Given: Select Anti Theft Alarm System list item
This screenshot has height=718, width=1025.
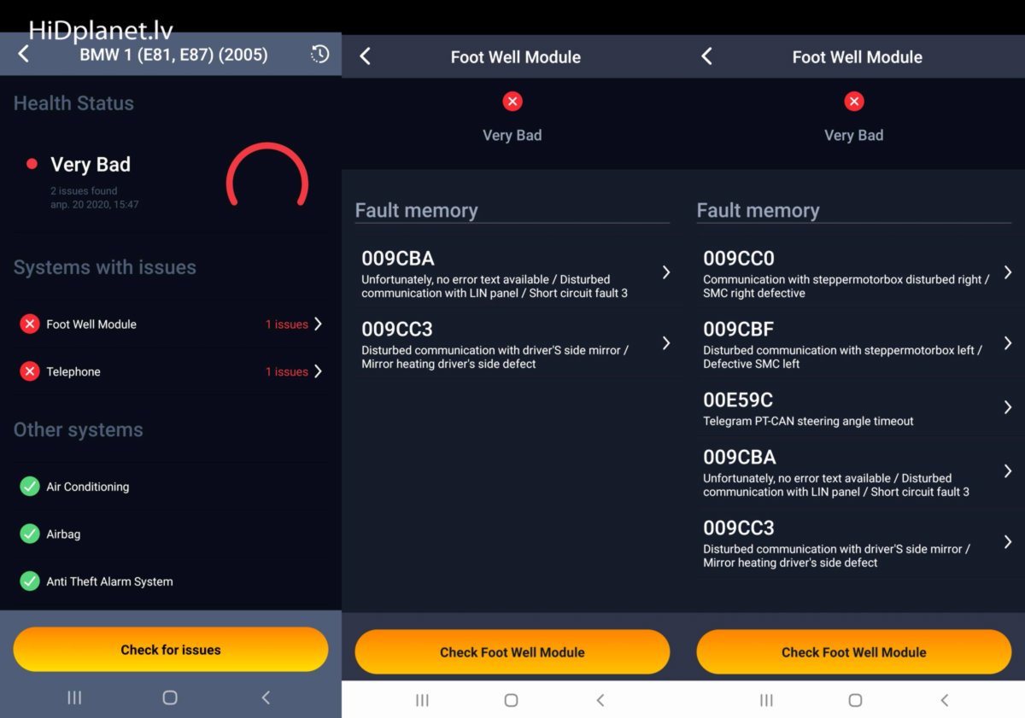Looking at the screenshot, I should point(109,581).
